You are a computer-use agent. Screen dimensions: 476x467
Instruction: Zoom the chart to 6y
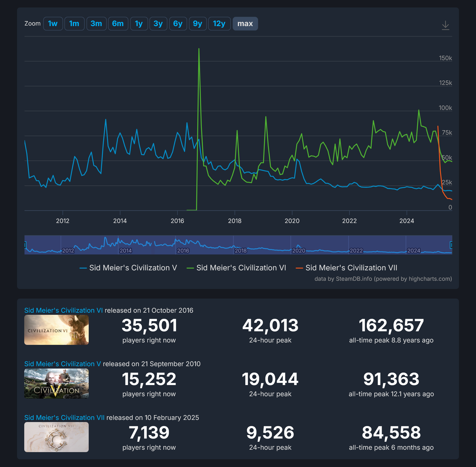tap(178, 23)
